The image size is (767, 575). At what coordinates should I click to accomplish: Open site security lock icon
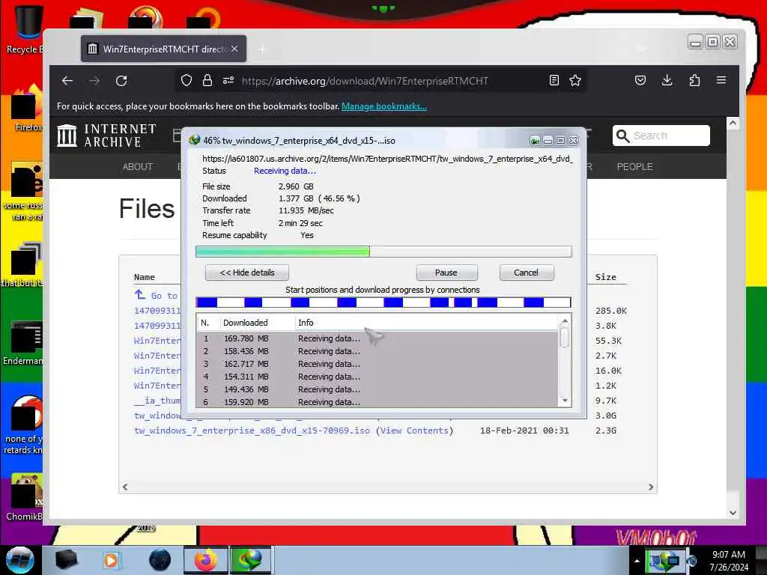click(x=207, y=80)
